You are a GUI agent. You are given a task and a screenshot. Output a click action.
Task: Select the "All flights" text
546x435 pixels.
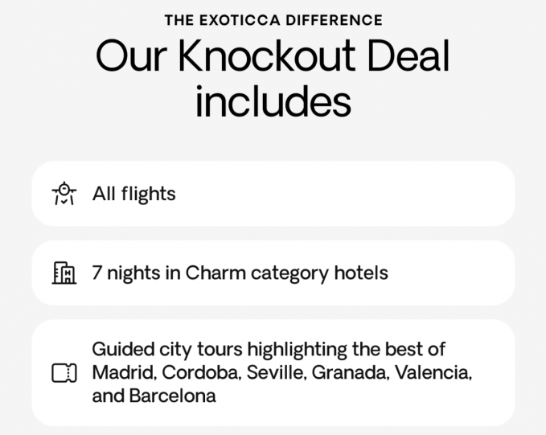coord(133,194)
